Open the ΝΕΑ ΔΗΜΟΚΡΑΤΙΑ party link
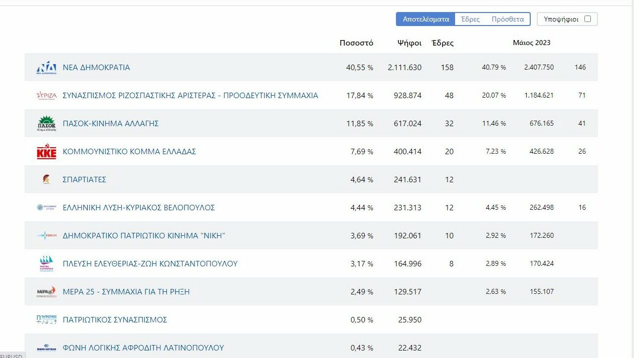This screenshot has width=634, height=358. coord(96,67)
